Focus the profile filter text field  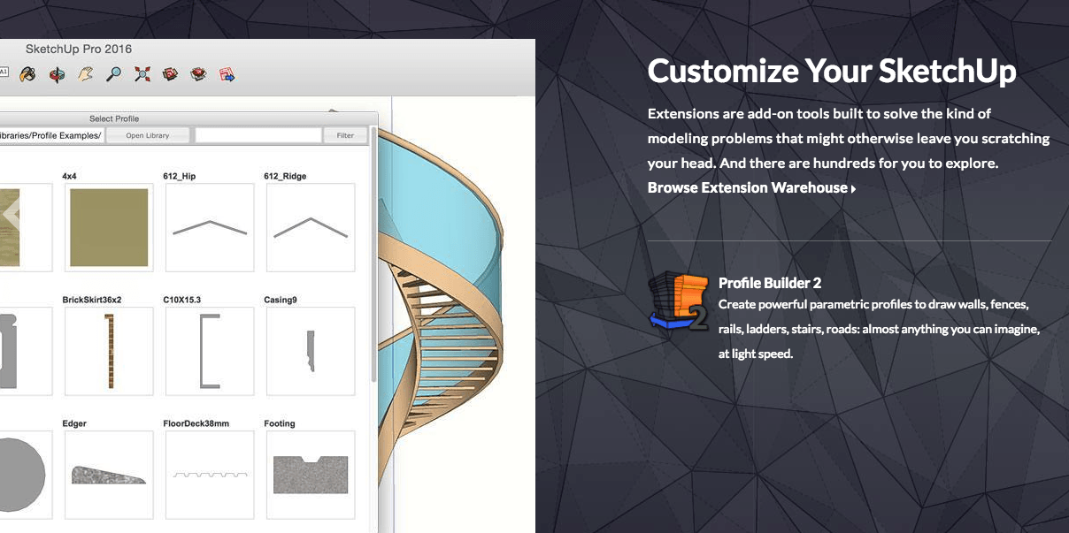point(258,135)
